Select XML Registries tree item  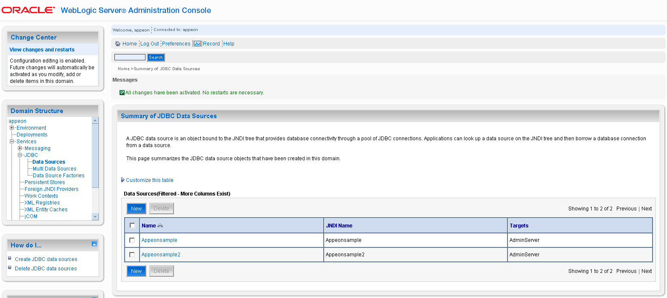click(42, 203)
